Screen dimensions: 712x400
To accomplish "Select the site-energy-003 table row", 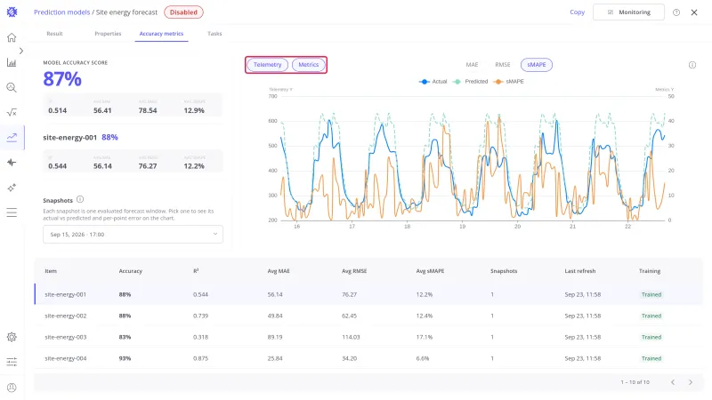I will pos(368,337).
